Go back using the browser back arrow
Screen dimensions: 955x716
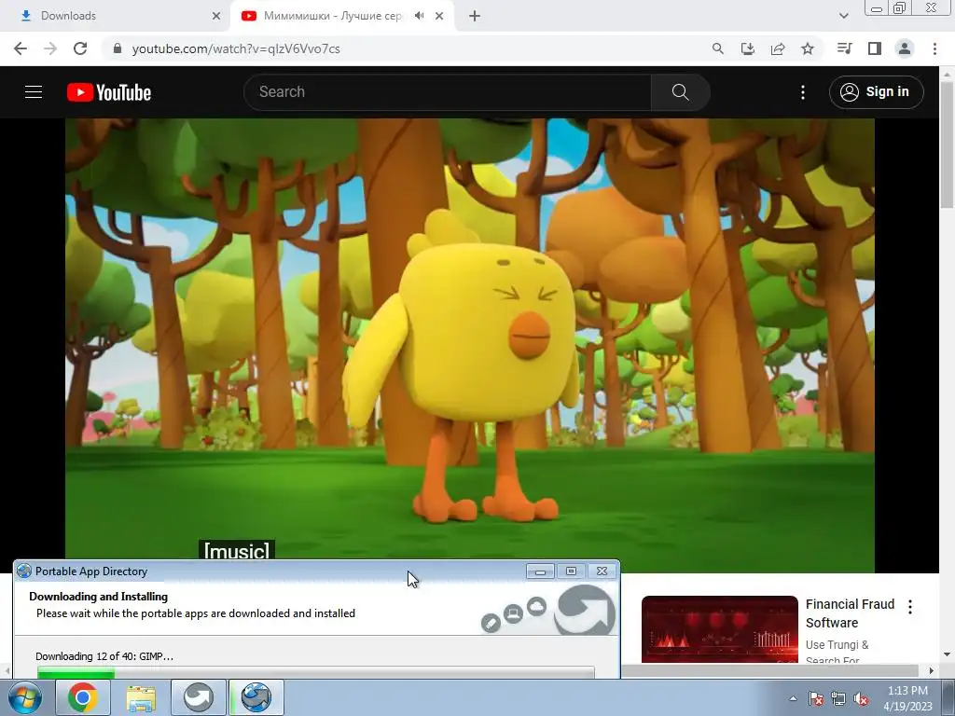[x=21, y=48]
